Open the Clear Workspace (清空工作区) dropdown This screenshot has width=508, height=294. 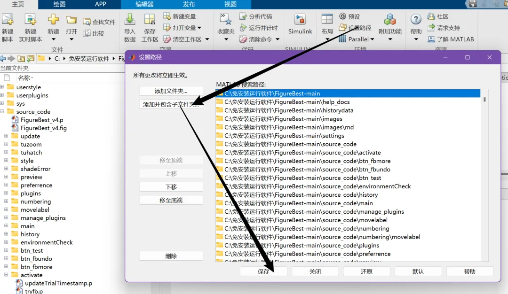pyautogui.click(x=207, y=39)
